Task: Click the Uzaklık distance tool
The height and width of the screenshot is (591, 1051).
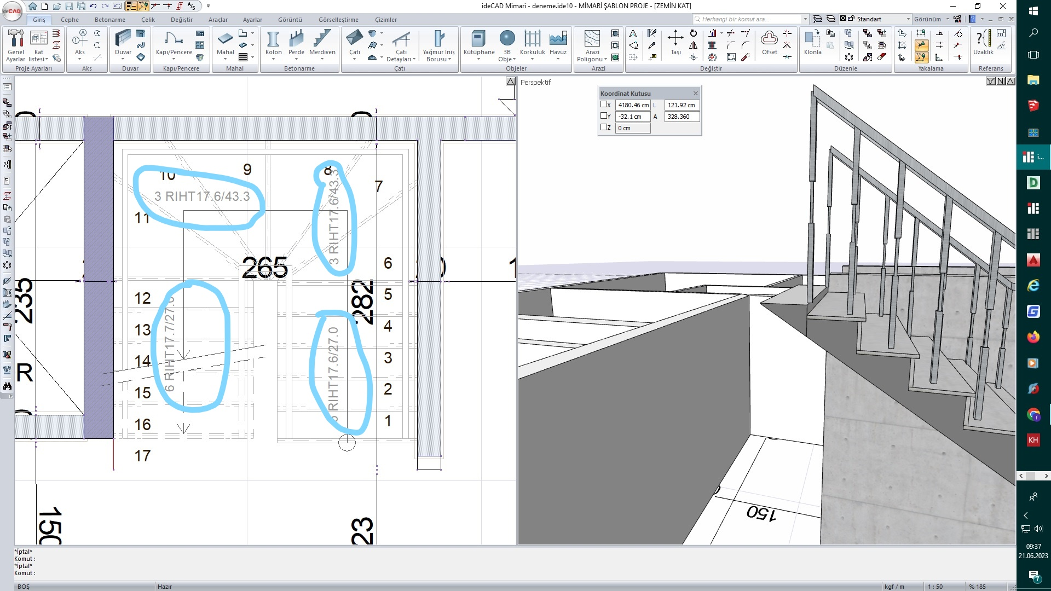Action: pos(983,43)
